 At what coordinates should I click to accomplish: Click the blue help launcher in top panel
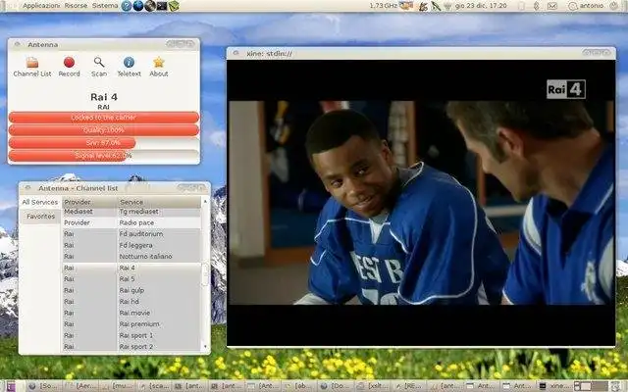pos(127,6)
